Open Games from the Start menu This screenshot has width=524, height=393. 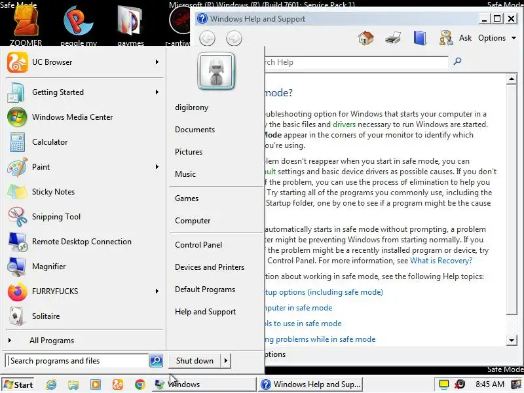[x=187, y=198]
